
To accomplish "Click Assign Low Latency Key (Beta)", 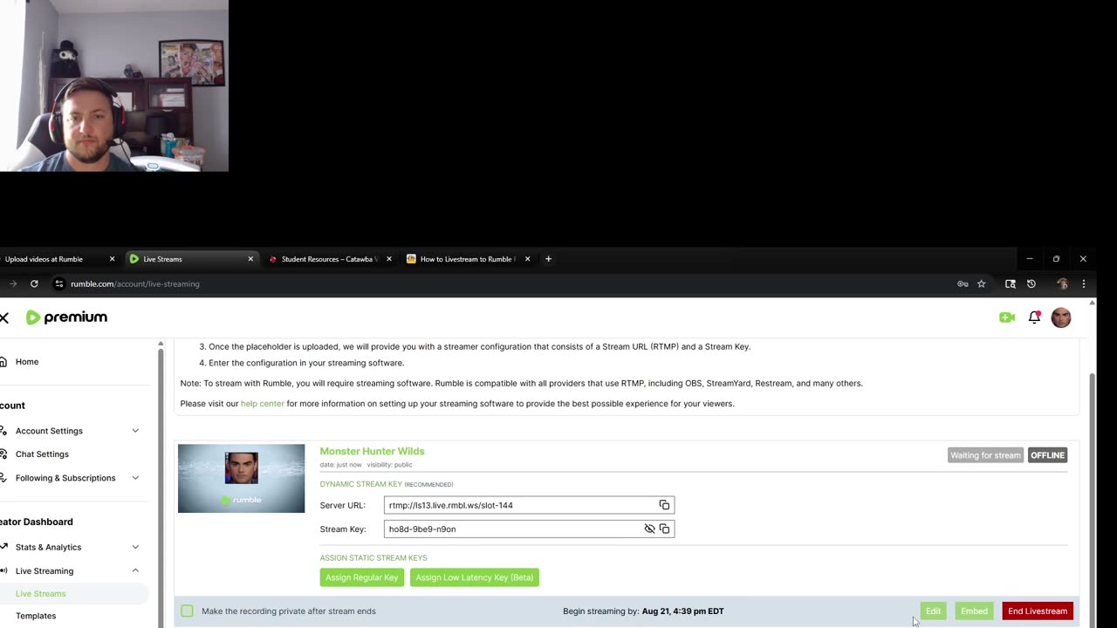I will coord(475,577).
